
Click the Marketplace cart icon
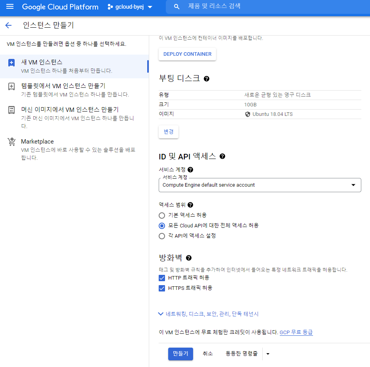(11, 142)
